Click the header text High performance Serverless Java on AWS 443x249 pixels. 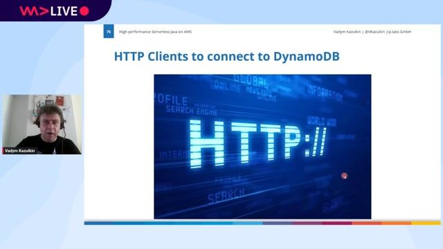coord(155,32)
